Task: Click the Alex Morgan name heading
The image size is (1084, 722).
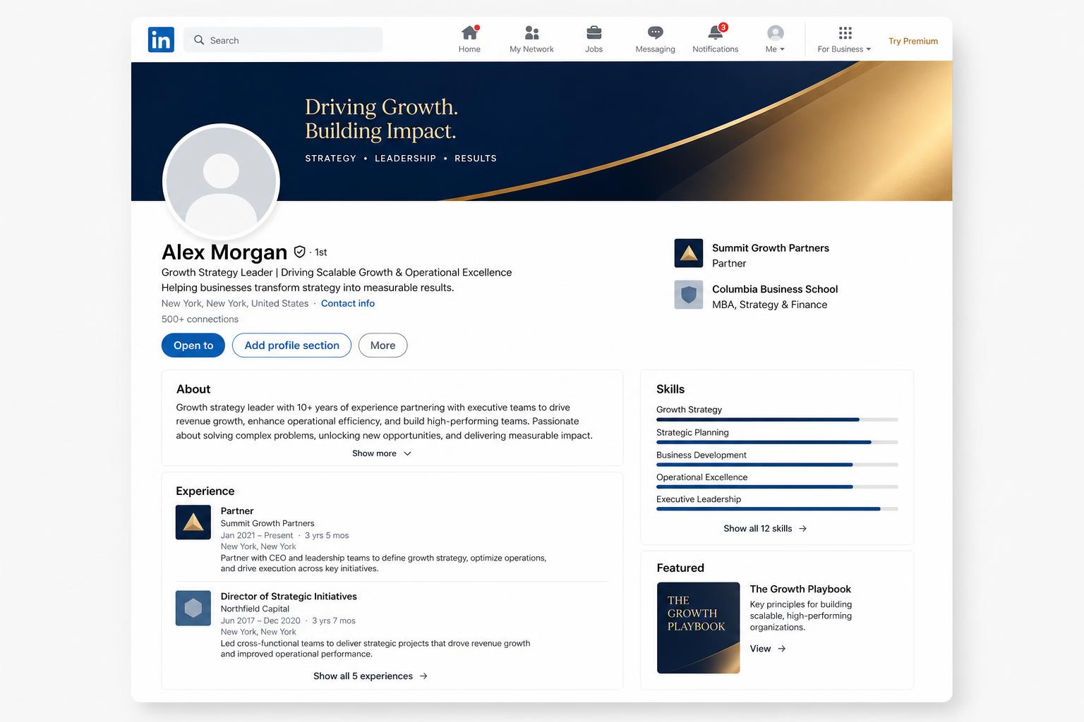Action: (x=224, y=252)
